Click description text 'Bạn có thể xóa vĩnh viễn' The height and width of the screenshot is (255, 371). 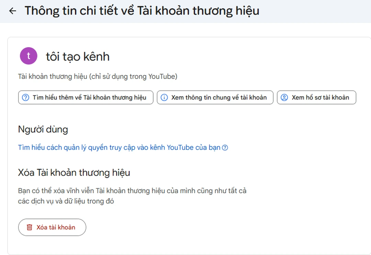click(x=56, y=191)
